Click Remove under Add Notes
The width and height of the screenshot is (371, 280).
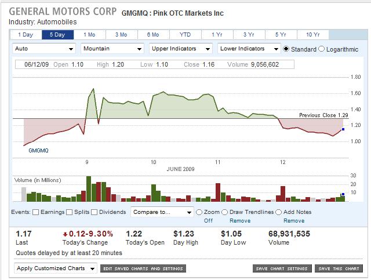(x=294, y=221)
